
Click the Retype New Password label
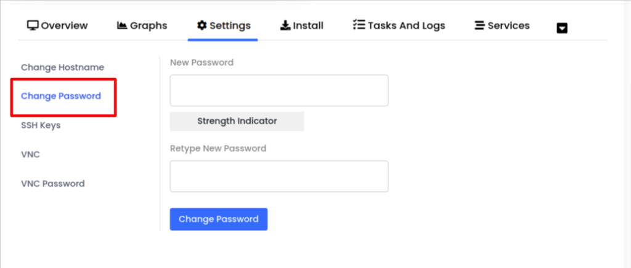tap(218, 148)
